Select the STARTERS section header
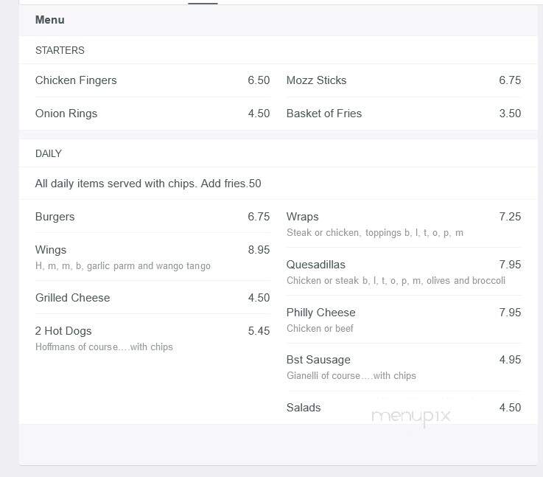The image size is (543, 477). click(60, 50)
